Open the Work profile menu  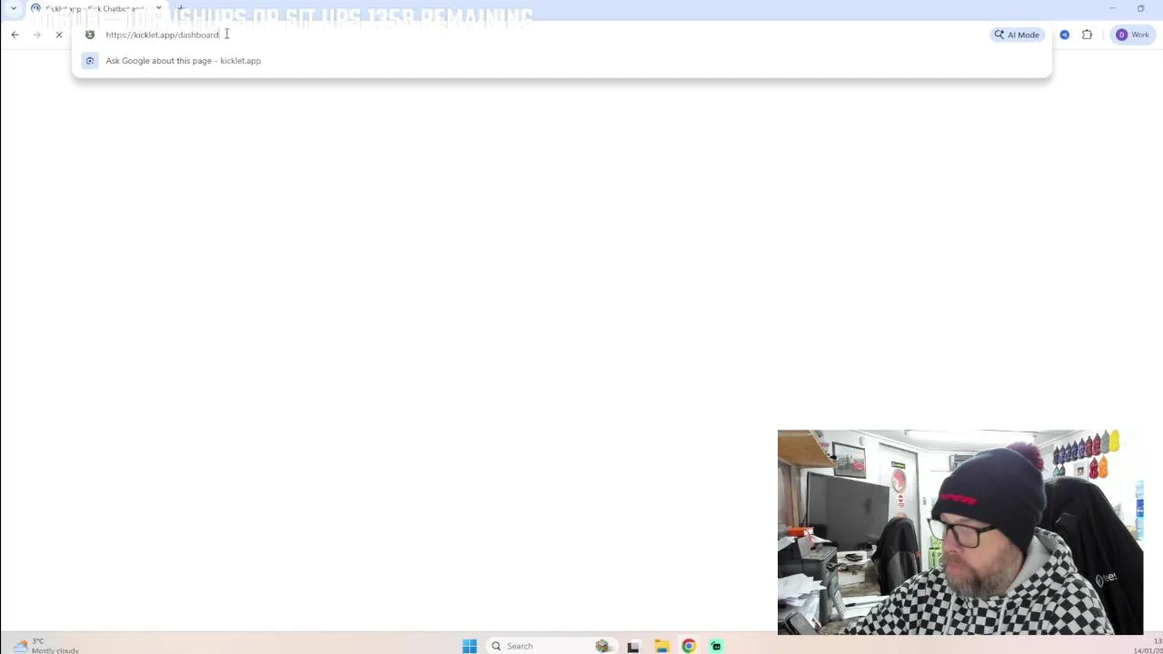pos(1133,35)
